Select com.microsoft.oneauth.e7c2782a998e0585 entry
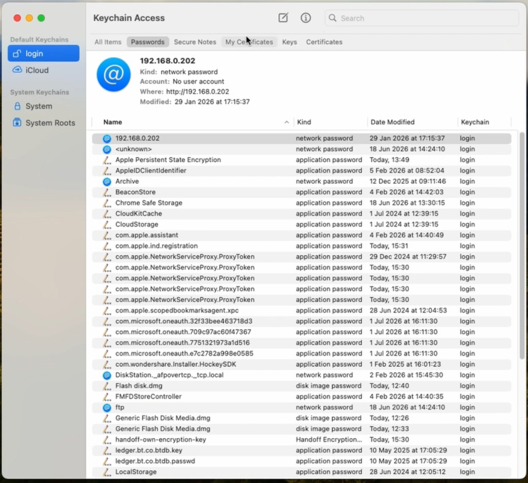Screen dimensions: 528x483 coord(301,354)
